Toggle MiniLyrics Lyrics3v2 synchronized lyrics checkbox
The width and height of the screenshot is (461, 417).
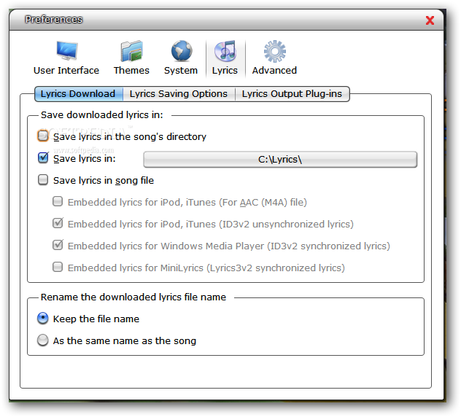(58, 267)
